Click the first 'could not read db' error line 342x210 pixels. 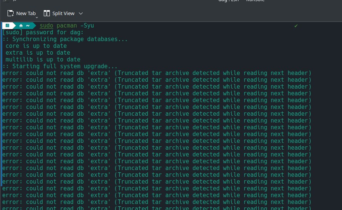coord(157,73)
